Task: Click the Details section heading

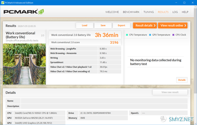Action: tap(11, 93)
